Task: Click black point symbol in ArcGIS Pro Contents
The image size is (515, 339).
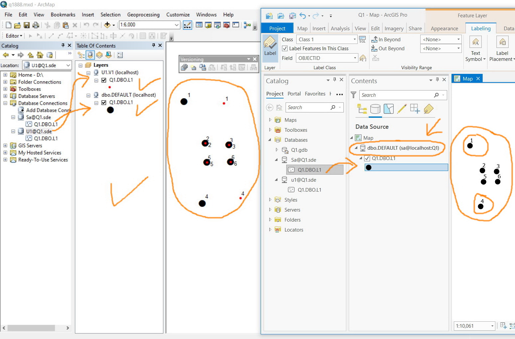Action: point(368,167)
